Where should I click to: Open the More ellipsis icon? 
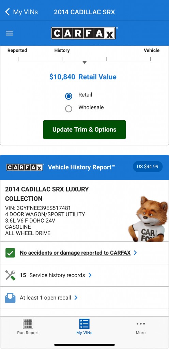coord(141,324)
